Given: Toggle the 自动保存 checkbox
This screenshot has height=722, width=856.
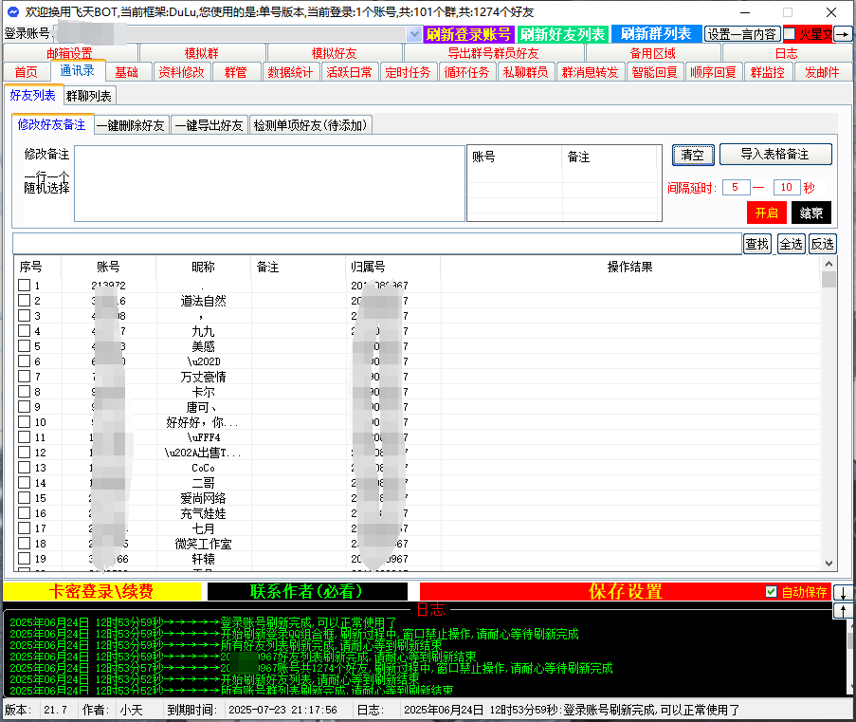Looking at the screenshot, I should point(771,592).
